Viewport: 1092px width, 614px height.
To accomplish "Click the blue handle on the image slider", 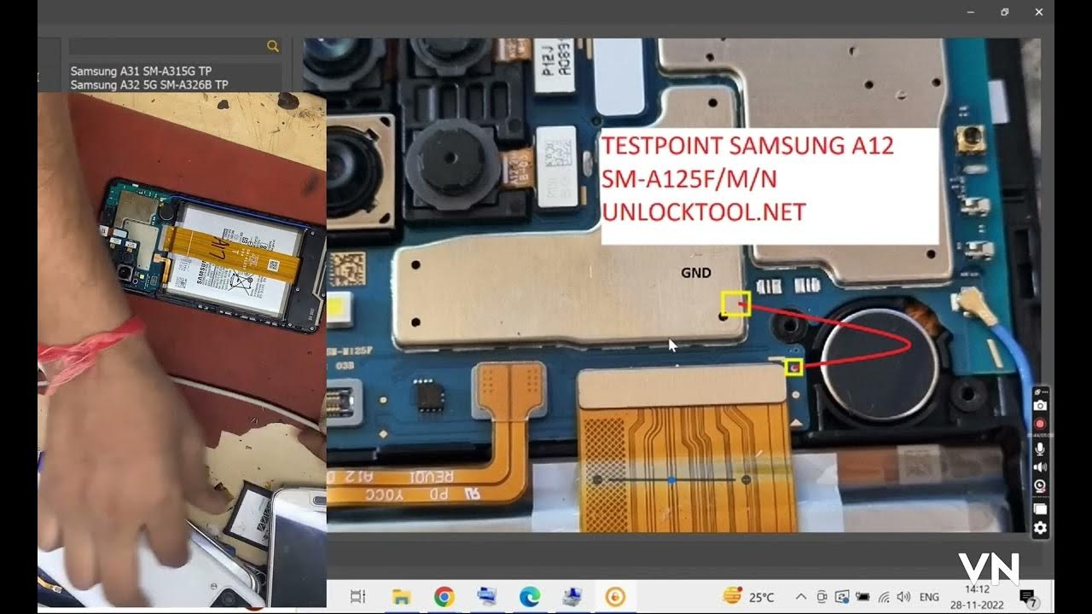I will pyautogui.click(x=672, y=480).
